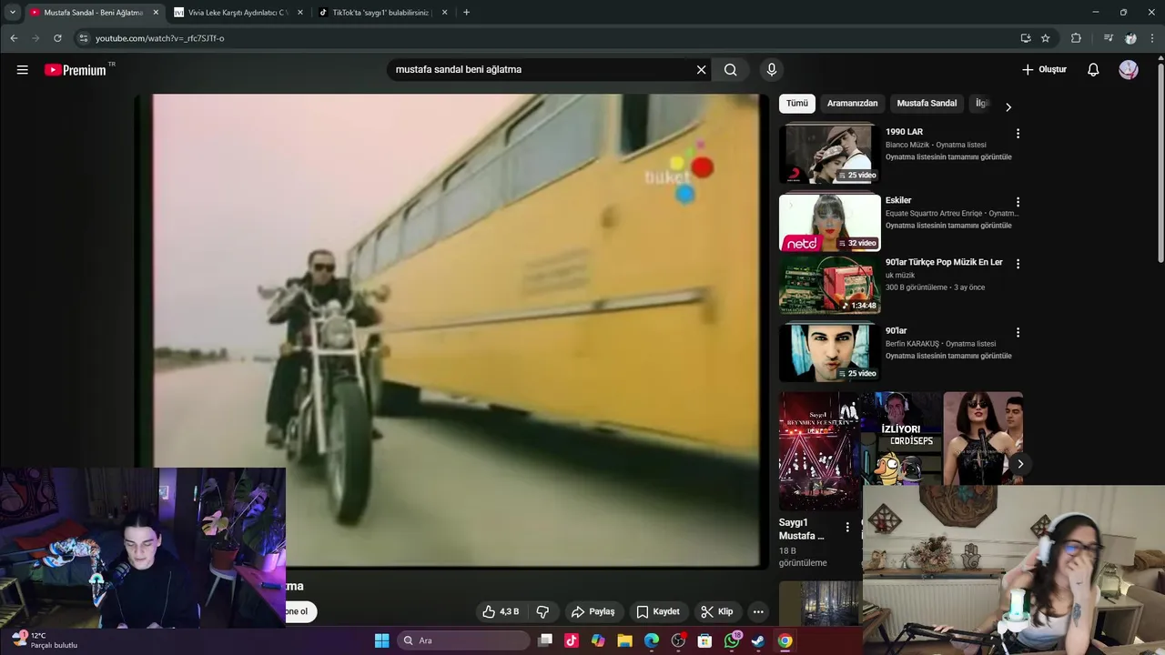The width and height of the screenshot is (1165, 655).
Task: View site information icon in address bar
Action: pos(84,38)
